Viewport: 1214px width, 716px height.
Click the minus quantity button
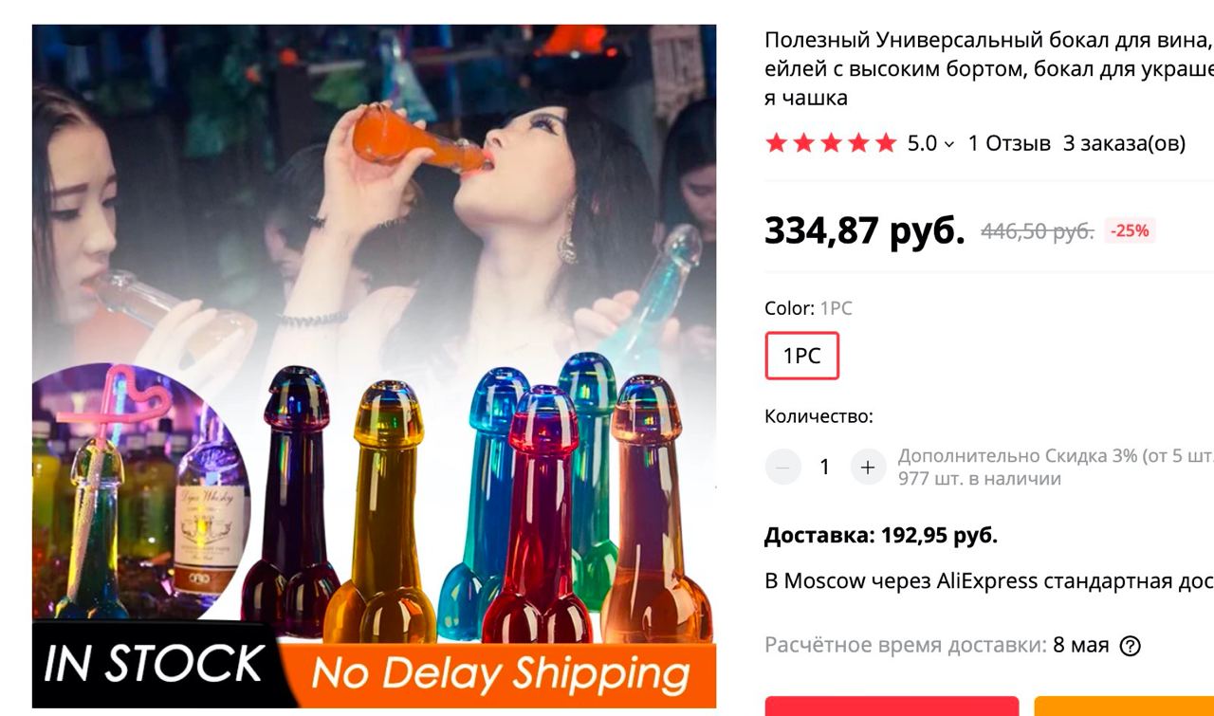[x=782, y=467]
